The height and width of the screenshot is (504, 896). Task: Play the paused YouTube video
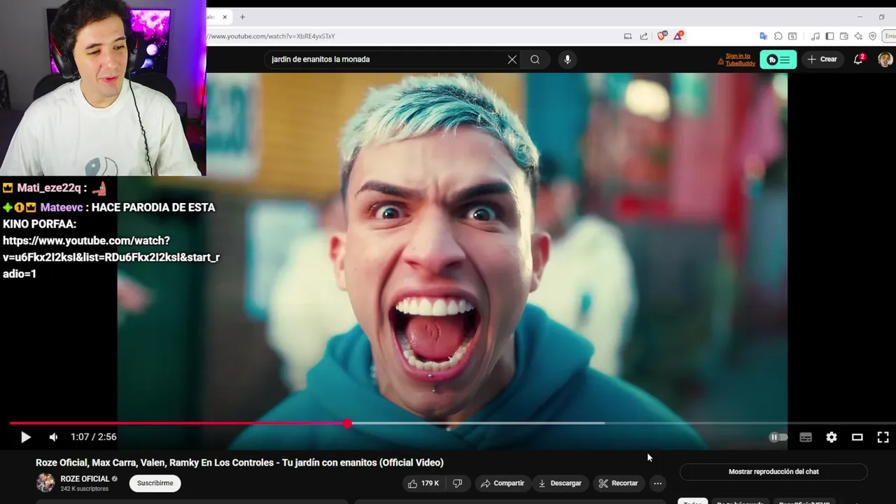coord(25,437)
